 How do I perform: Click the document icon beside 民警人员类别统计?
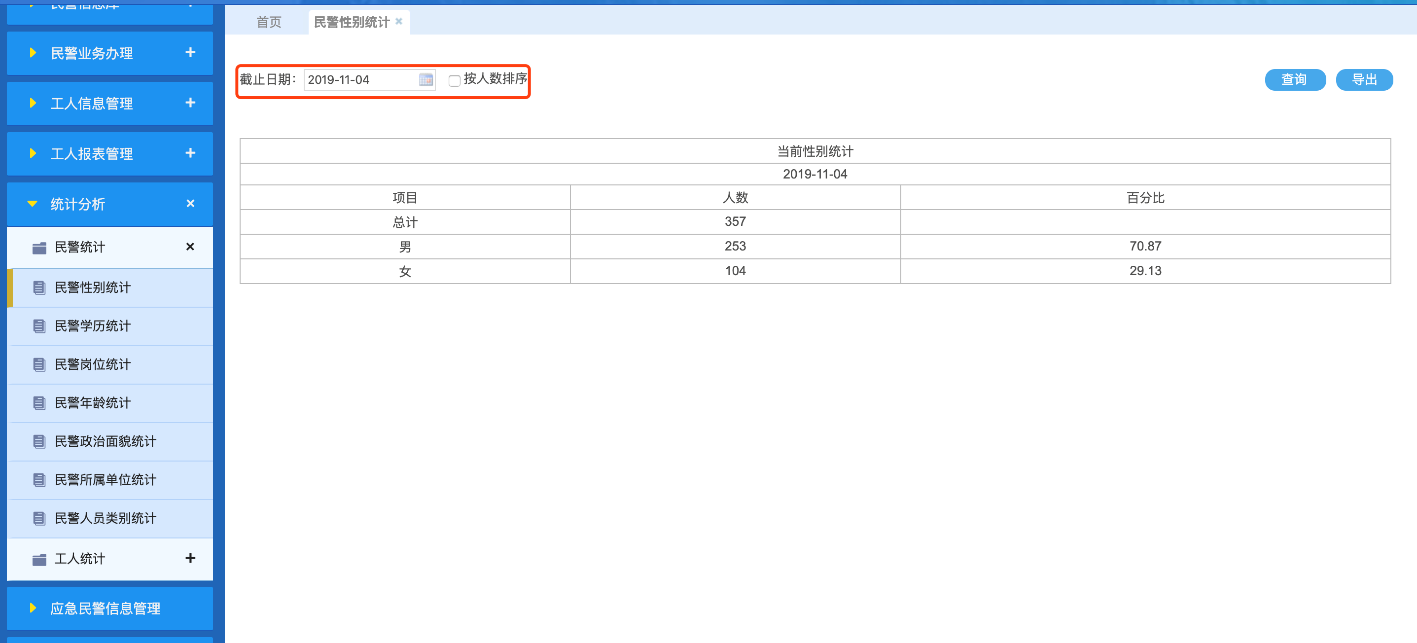pyautogui.click(x=39, y=519)
